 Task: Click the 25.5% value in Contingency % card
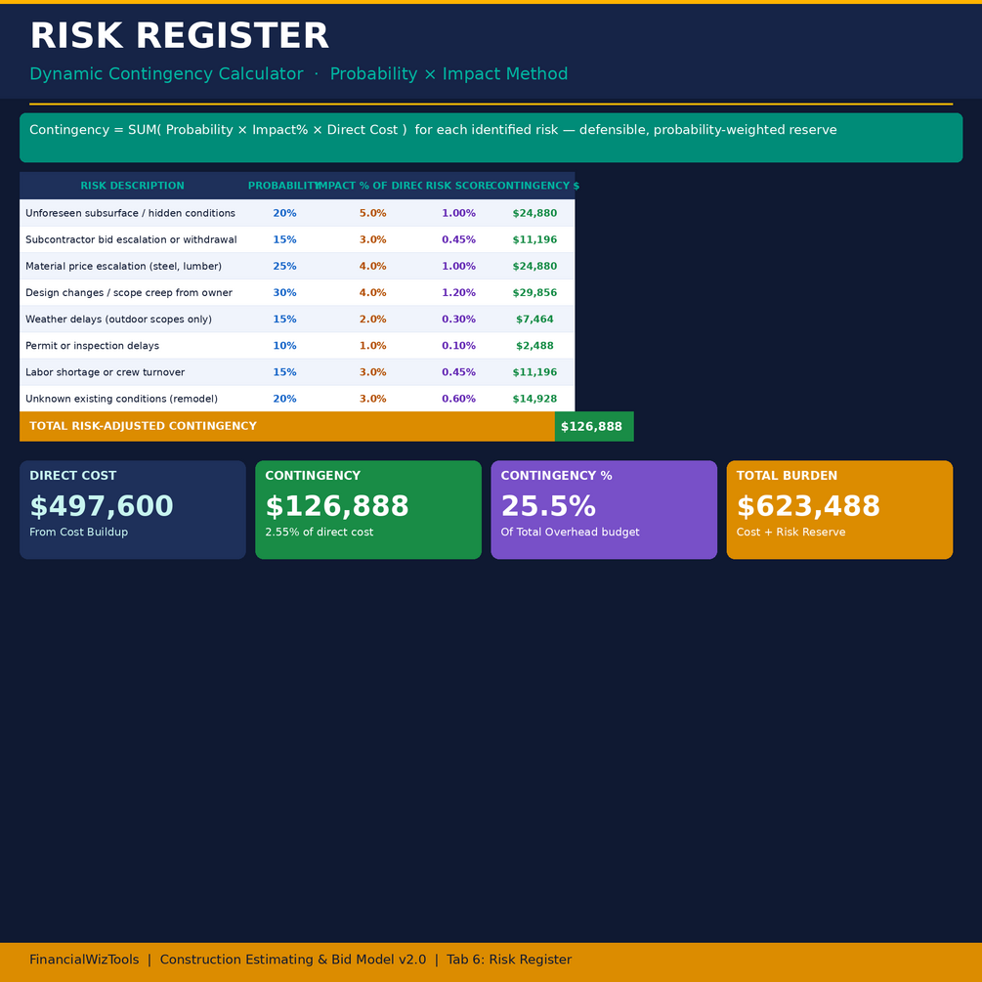click(548, 506)
